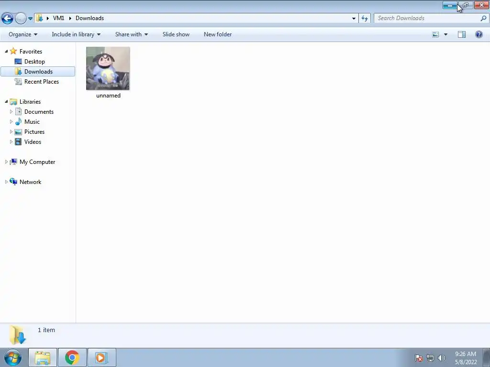Viewport: 490px width, 367px height.
Task: Select Favorites in the navigation pane
Action: 31,51
